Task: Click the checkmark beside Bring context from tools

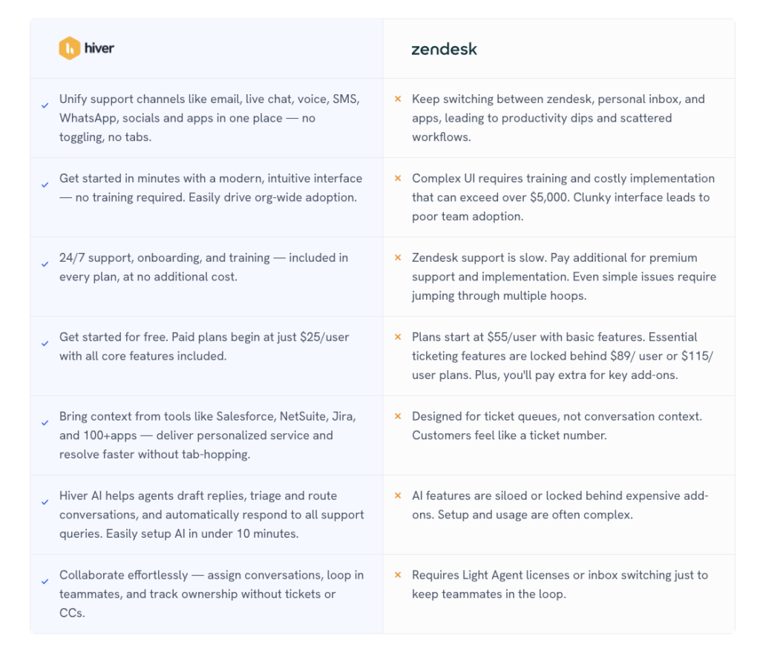Action: point(45,423)
